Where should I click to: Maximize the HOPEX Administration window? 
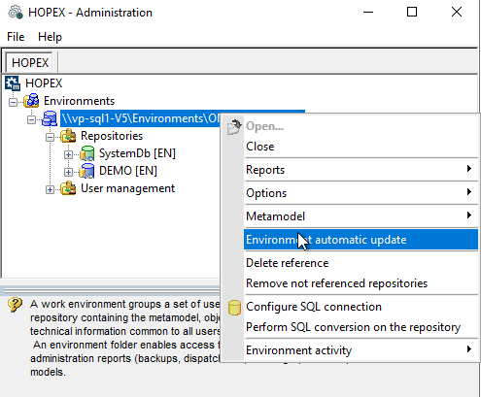coord(412,13)
